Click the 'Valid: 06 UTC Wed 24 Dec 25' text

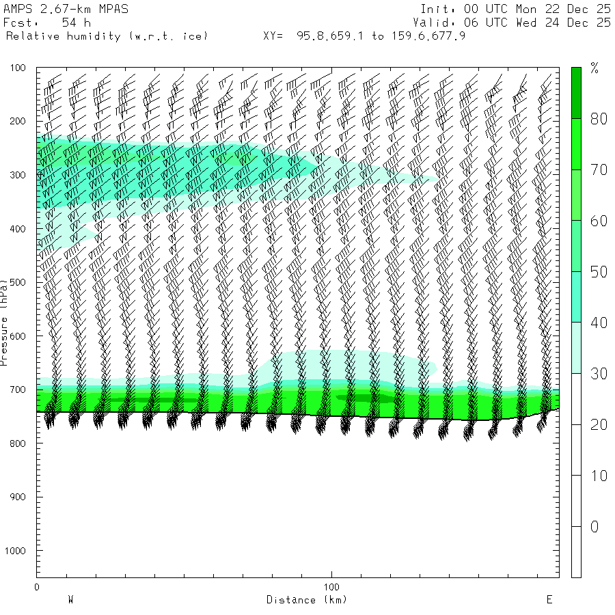pyautogui.click(x=512, y=23)
